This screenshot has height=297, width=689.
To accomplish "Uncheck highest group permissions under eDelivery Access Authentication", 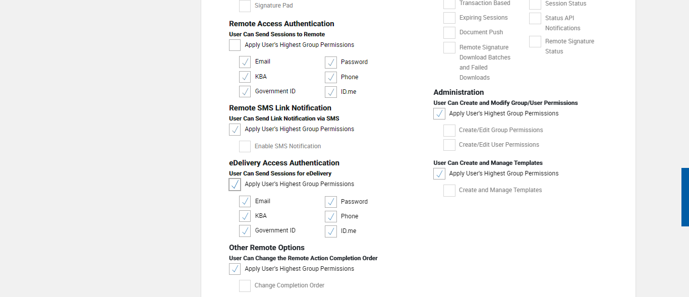I will 235,185.
